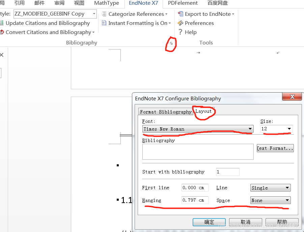This screenshot has width=304, height=232.
Task: Click Instant Formatting is On icon
Action: pyautogui.click(x=104, y=23)
